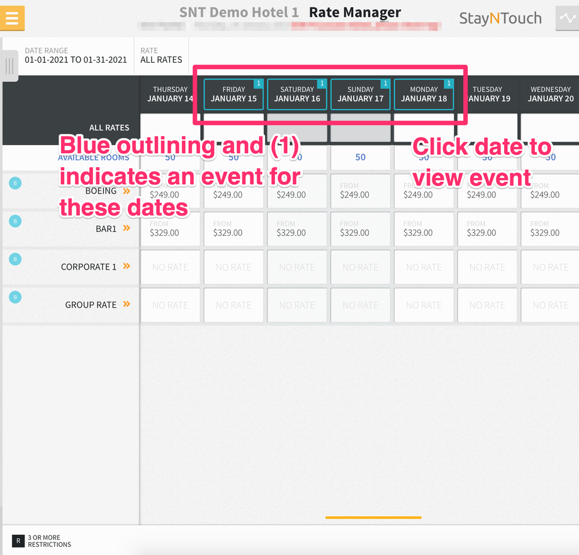Image resolution: width=579 pixels, height=555 pixels.
Task: Click Friday January 15 event count badge
Action: [x=259, y=84]
